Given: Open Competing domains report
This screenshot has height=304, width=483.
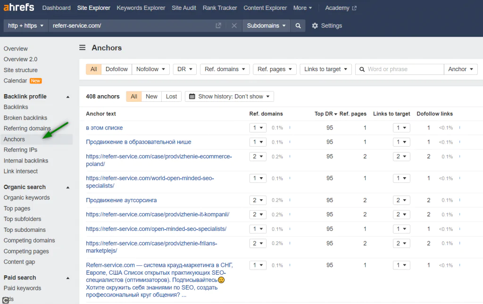Looking at the screenshot, I should [x=29, y=240].
